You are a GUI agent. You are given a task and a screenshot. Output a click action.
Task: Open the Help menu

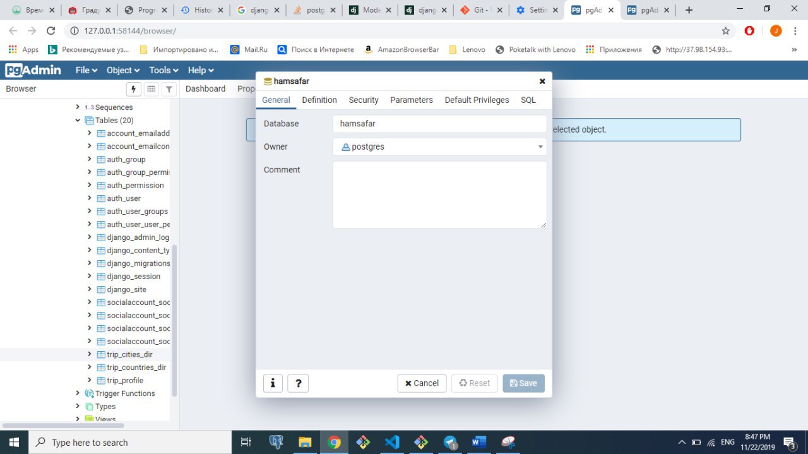pos(201,70)
